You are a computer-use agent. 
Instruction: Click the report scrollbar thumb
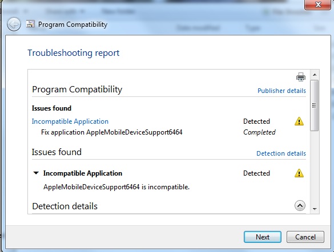[315, 105]
